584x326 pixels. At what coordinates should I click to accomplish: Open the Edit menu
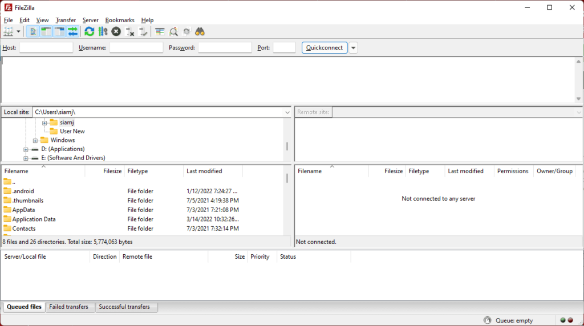tap(24, 20)
